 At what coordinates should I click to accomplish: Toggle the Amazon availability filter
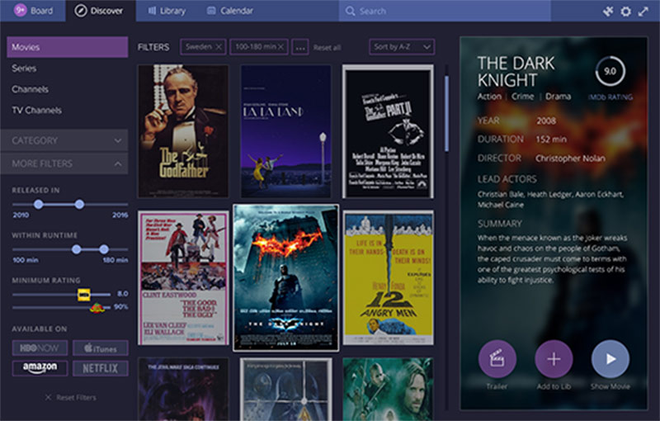pos(40,368)
